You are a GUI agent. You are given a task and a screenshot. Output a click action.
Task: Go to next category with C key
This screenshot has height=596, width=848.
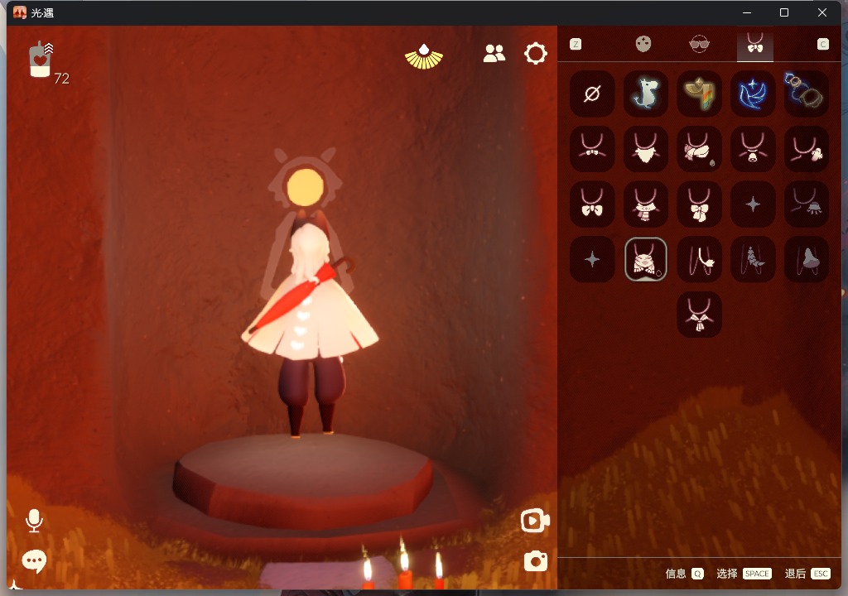[x=822, y=45]
